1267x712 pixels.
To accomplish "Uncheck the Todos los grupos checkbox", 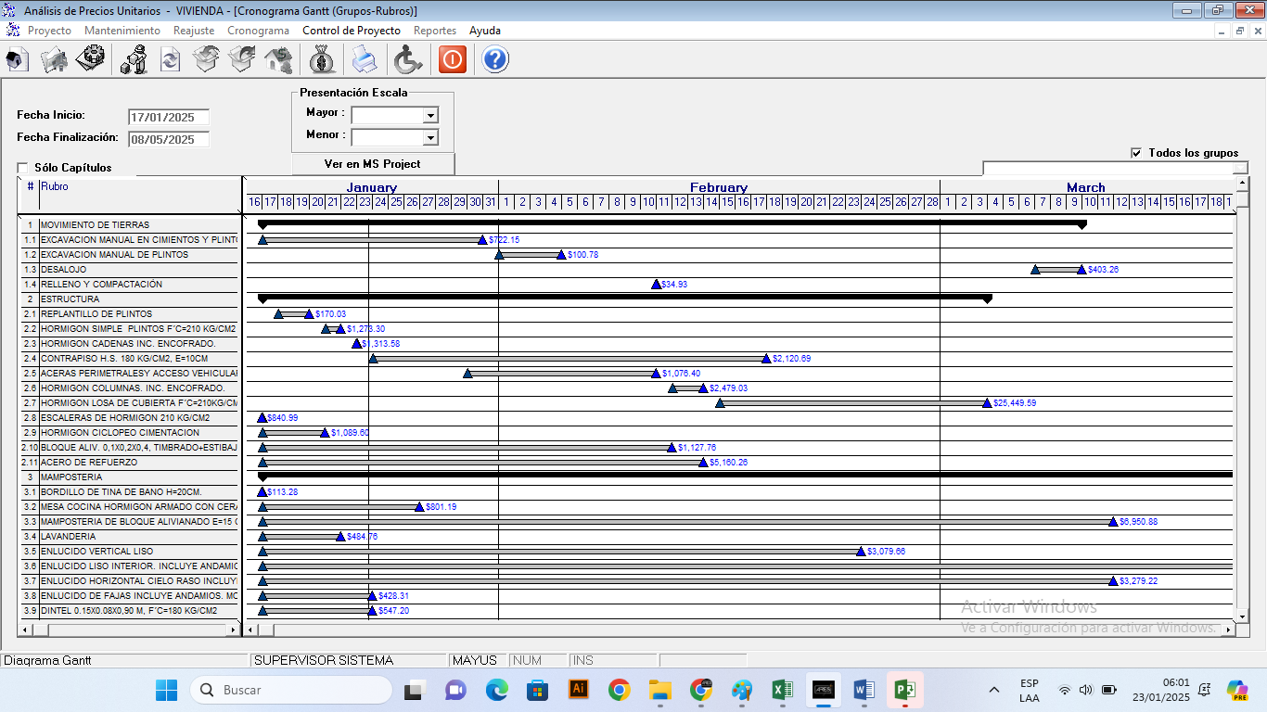I will click(x=1137, y=153).
